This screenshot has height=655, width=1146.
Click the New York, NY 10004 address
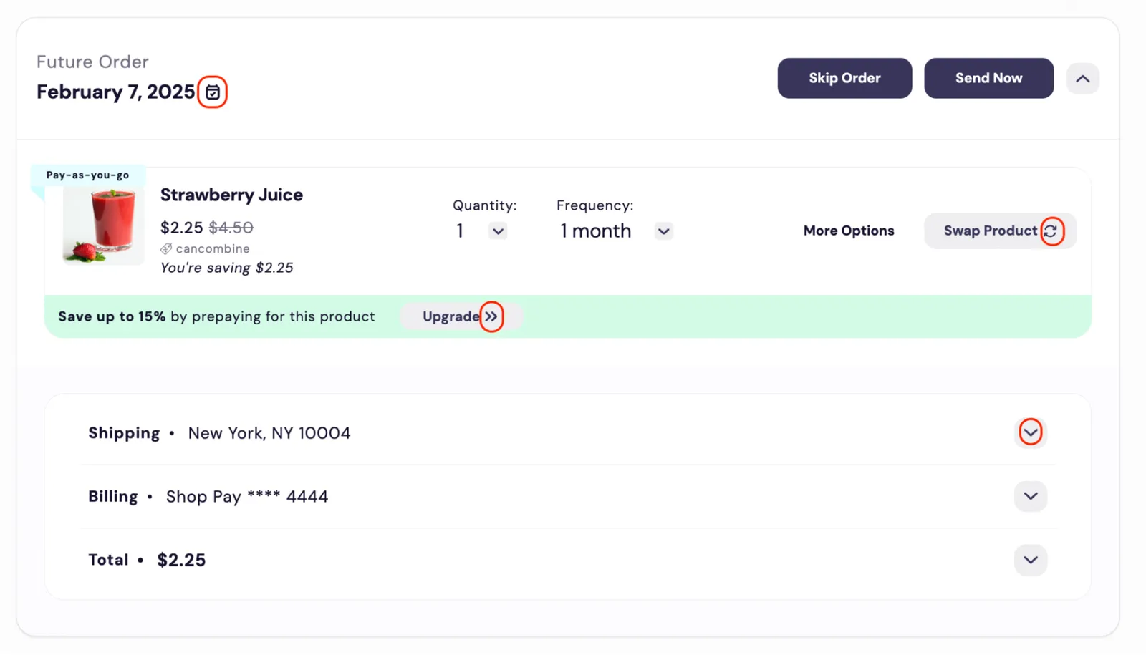pyautogui.click(x=269, y=433)
